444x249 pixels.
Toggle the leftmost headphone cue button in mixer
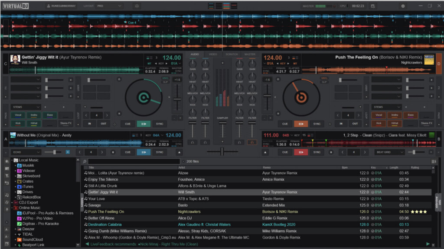192,142
